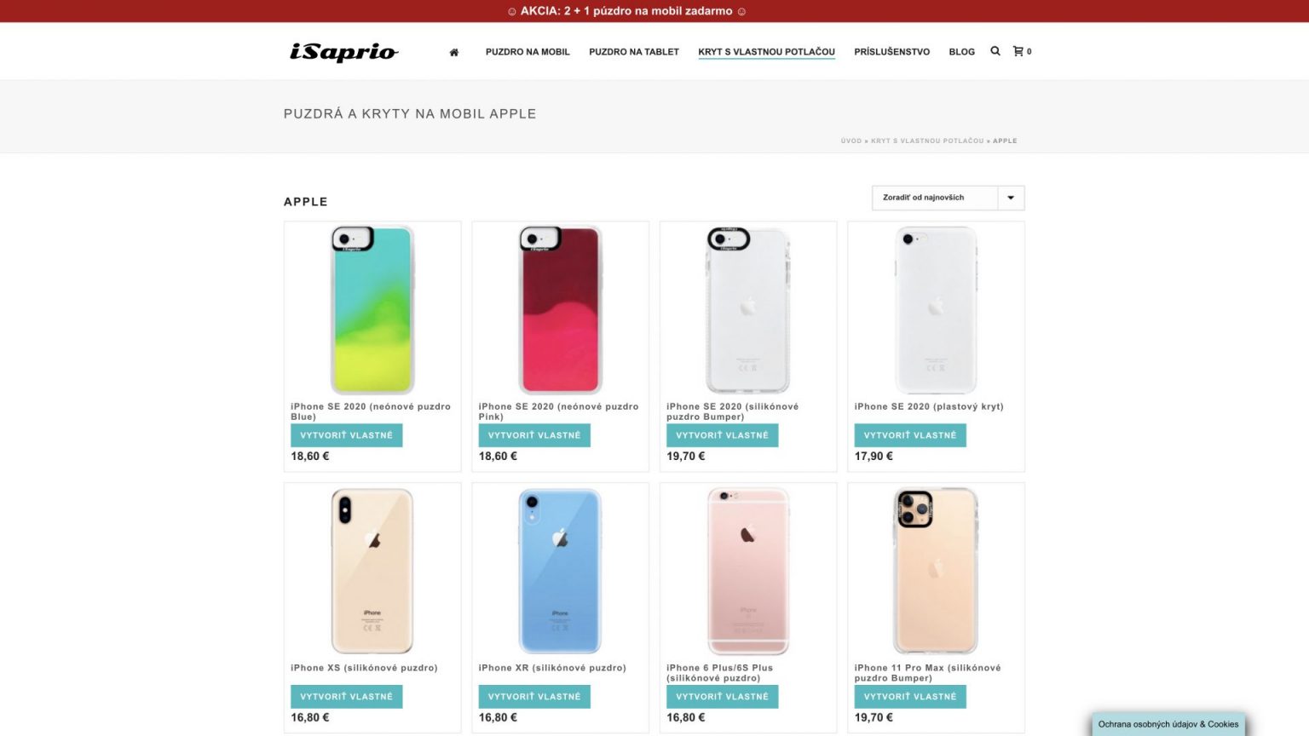Screen dimensions: 1309x736
Task: Open 'Ochrana osobných údajov & Cookies' notice
Action: pos(1168,724)
